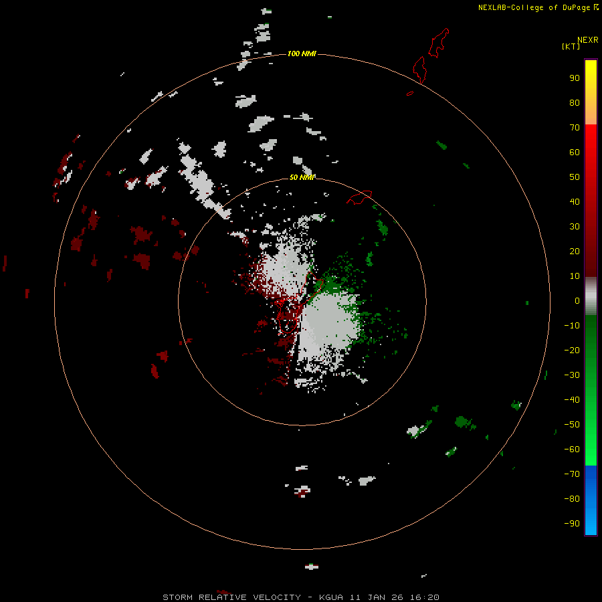Click the [KT] knots unit label

(571, 46)
